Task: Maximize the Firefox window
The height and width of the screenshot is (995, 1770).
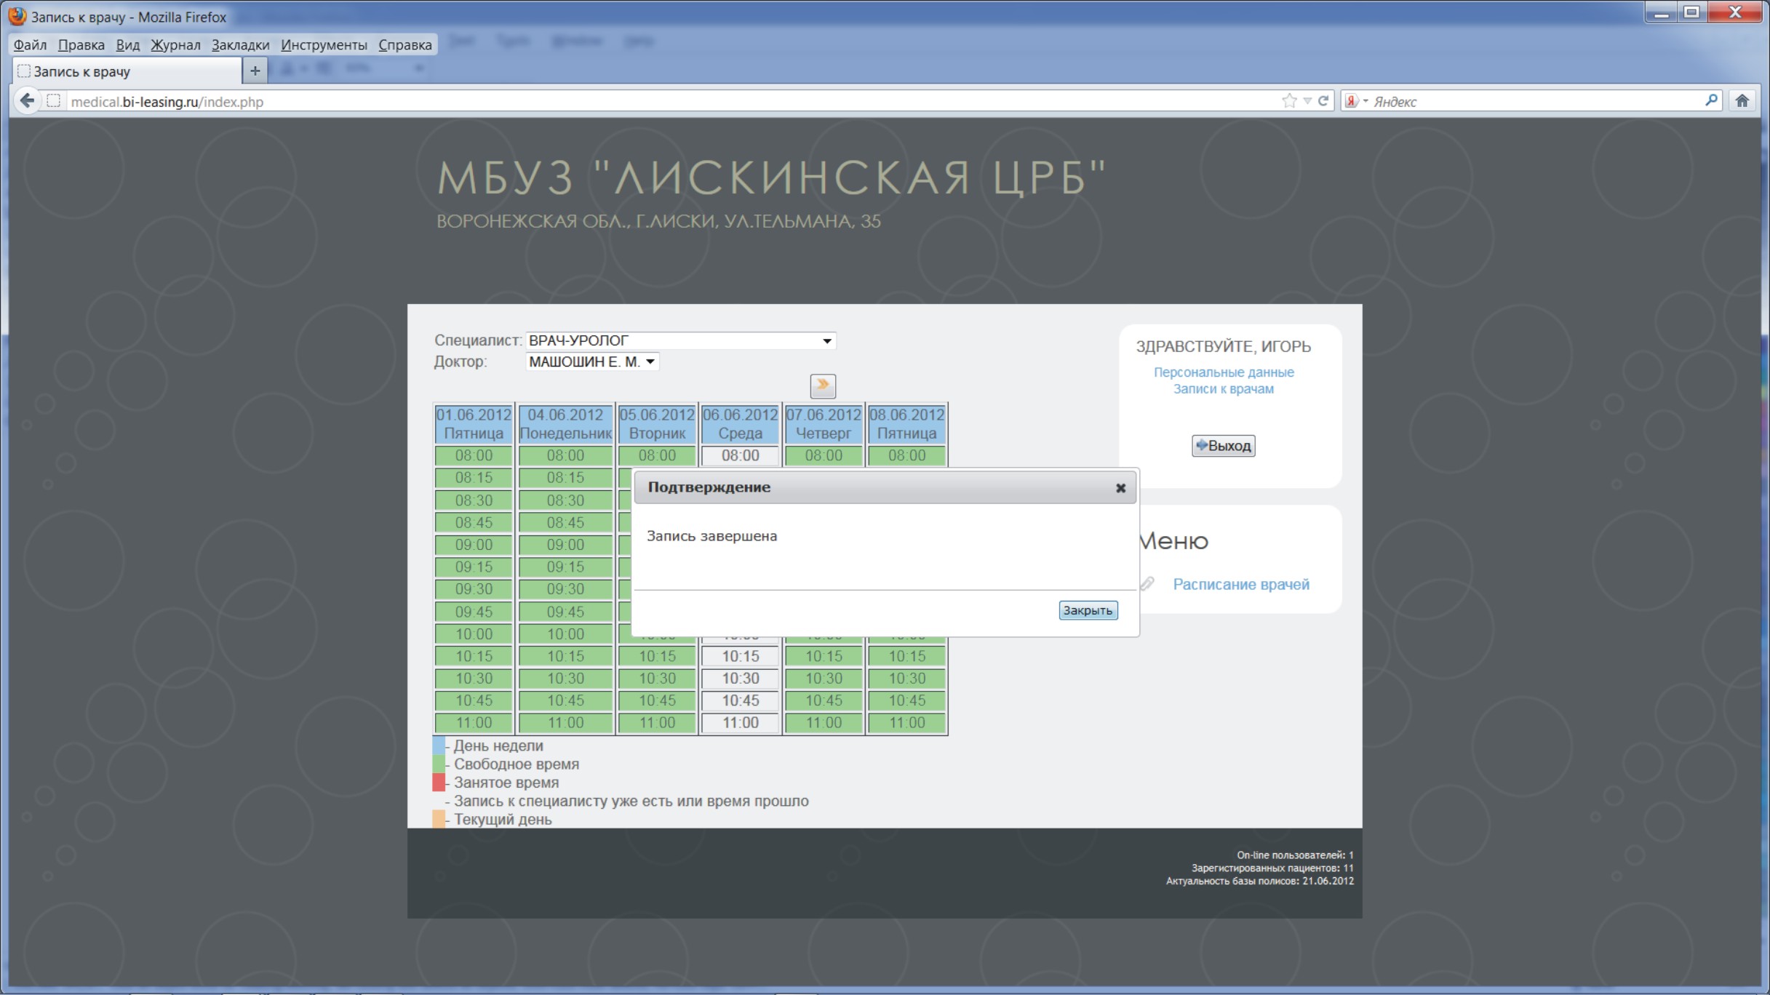Action: pos(1691,12)
